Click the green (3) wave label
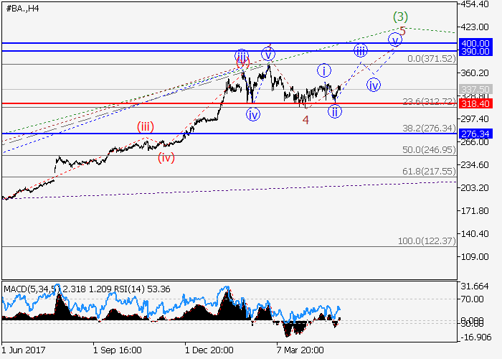502x359 pixels. pyautogui.click(x=400, y=17)
